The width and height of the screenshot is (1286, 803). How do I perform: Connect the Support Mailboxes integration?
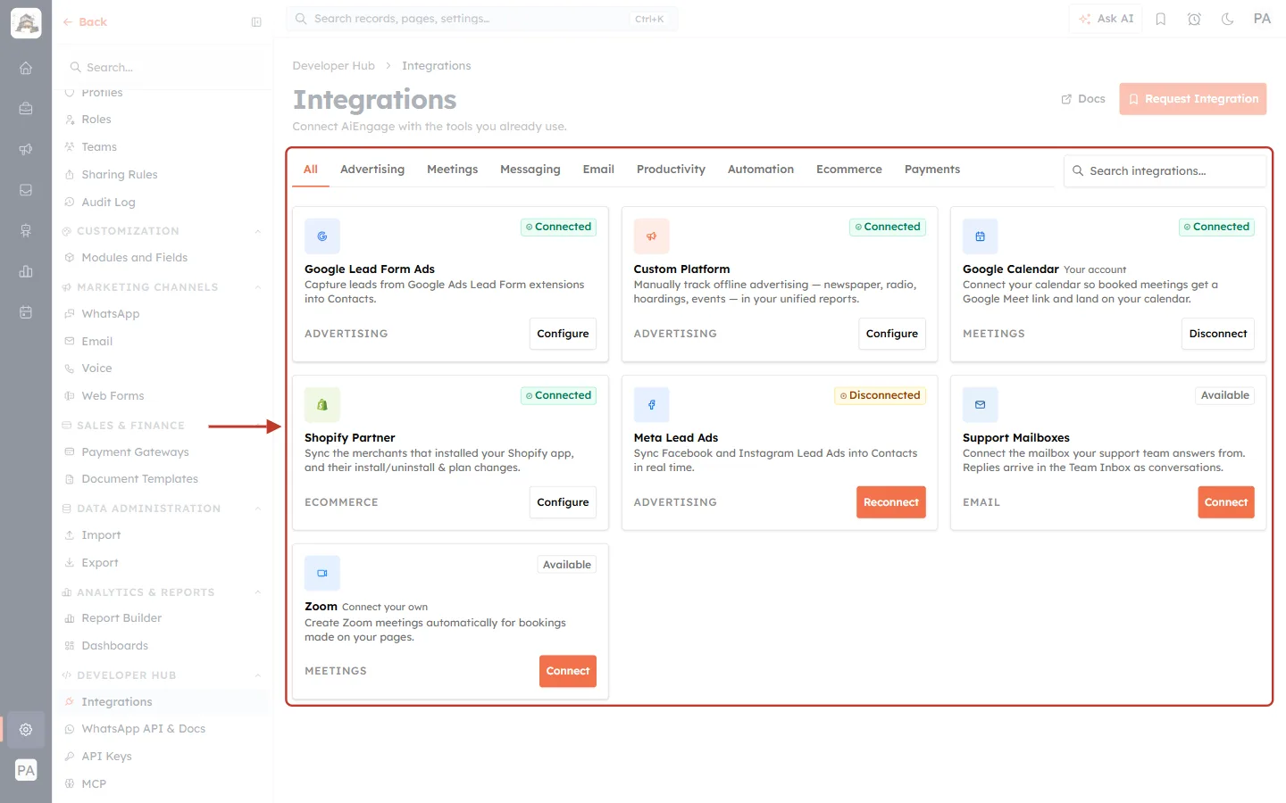point(1226,502)
